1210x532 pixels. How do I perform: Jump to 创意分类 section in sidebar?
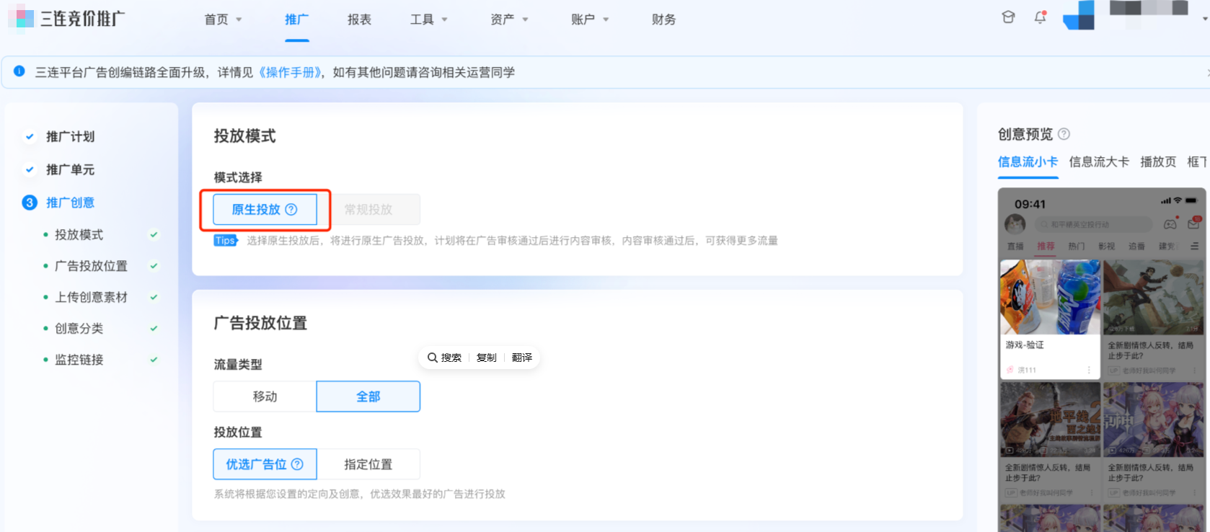point(79,329)
